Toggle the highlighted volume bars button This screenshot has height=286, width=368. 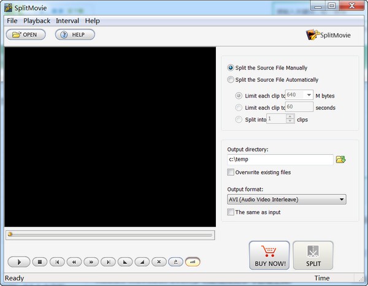(x=193, y=262)
